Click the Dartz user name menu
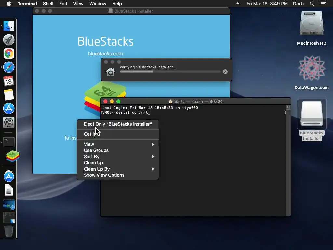333x250 pixels. click(x=299, y=4)
